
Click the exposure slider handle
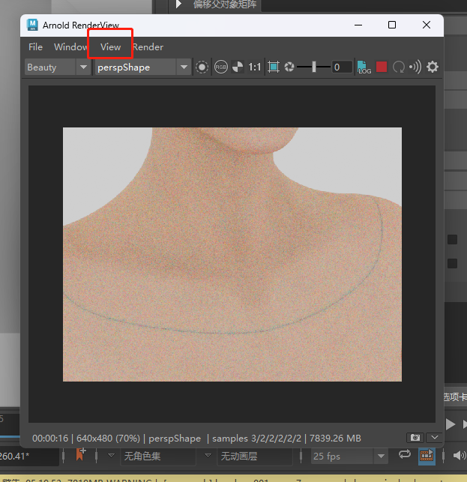coord(314,67)
